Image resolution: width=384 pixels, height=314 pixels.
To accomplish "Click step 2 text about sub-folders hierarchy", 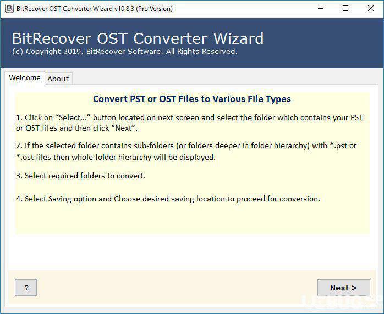I will [186, 152].
